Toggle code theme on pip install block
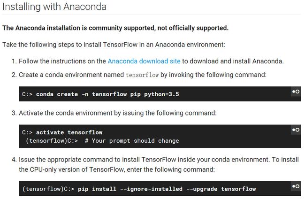 [296, 186]
